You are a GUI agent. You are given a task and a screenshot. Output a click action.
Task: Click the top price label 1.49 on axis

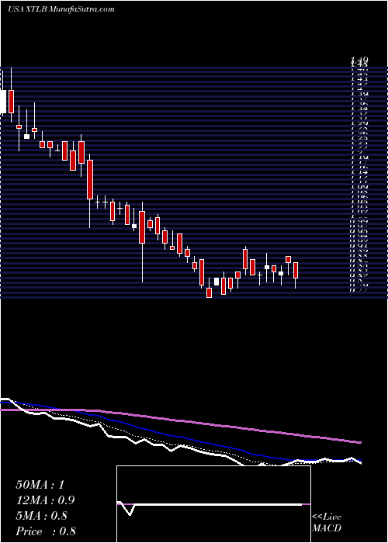tap(359, 60)
